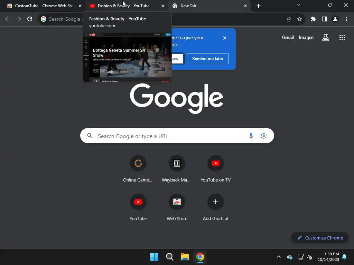Go forward to next page
Viewport: 354px width, 265px height.
click(x=19, y=19)
